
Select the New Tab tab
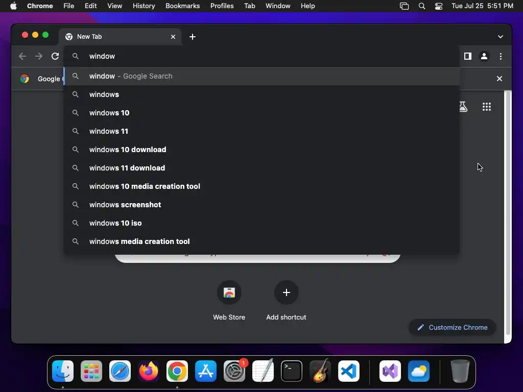(120, 37)
